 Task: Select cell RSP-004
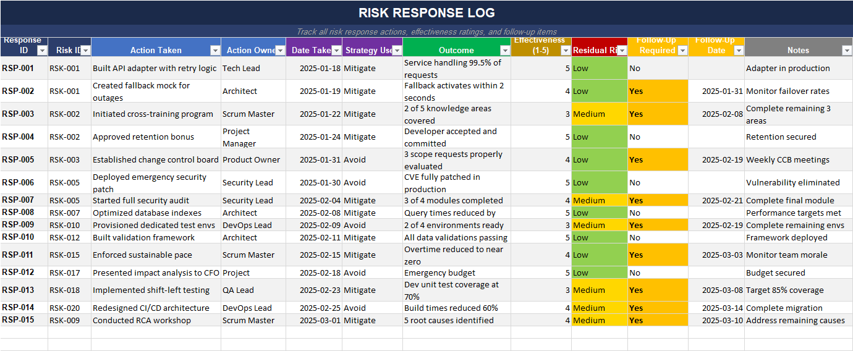24,137
